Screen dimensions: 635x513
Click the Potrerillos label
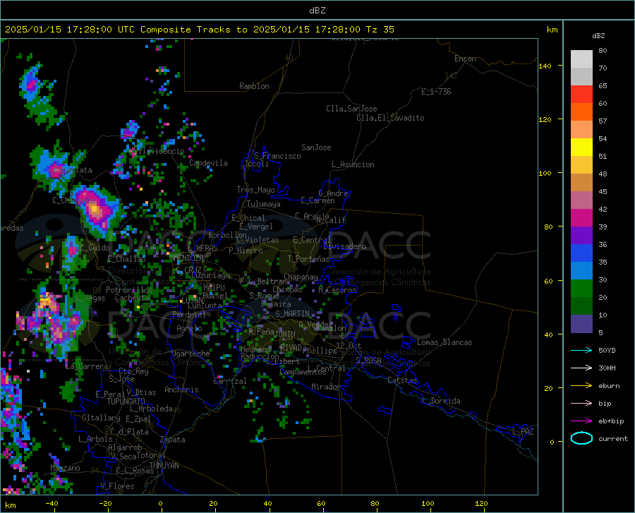(129, 290)
